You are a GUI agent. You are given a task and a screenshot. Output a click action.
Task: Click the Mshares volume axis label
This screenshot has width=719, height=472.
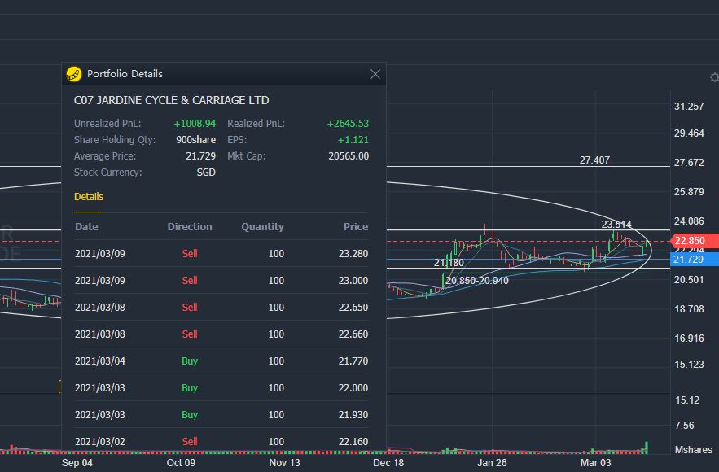[x=693, y=450]
